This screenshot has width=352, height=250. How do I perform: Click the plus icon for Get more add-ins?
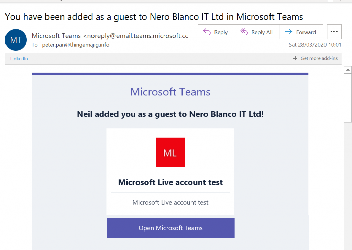(x=295, y=58)
